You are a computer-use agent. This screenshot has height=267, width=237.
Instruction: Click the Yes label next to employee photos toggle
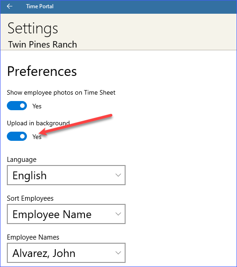click(x=37, y=106)
